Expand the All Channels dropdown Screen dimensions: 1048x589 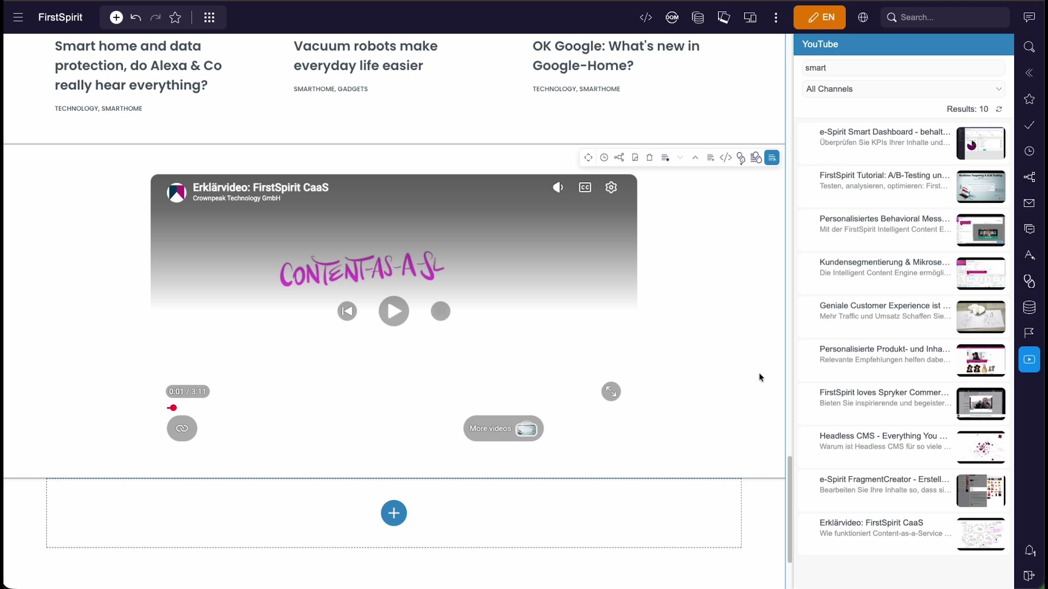[903, 89]
